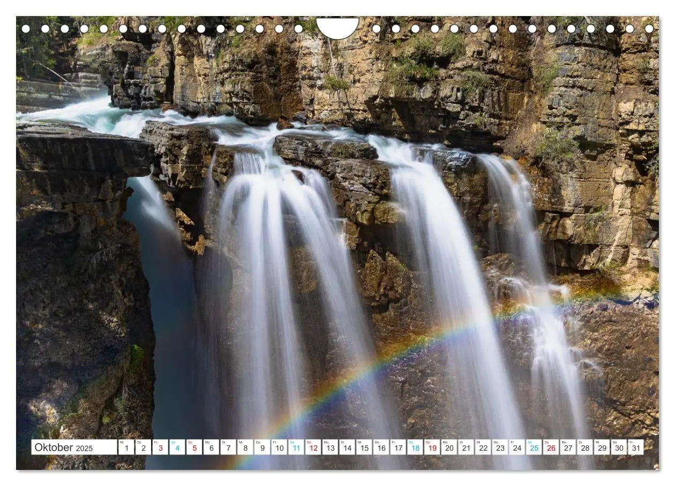The width and height of the screenshot is (675, 486).
Task: Click the half-circle hanger notch at top
Action: click(x=337, y=28)
